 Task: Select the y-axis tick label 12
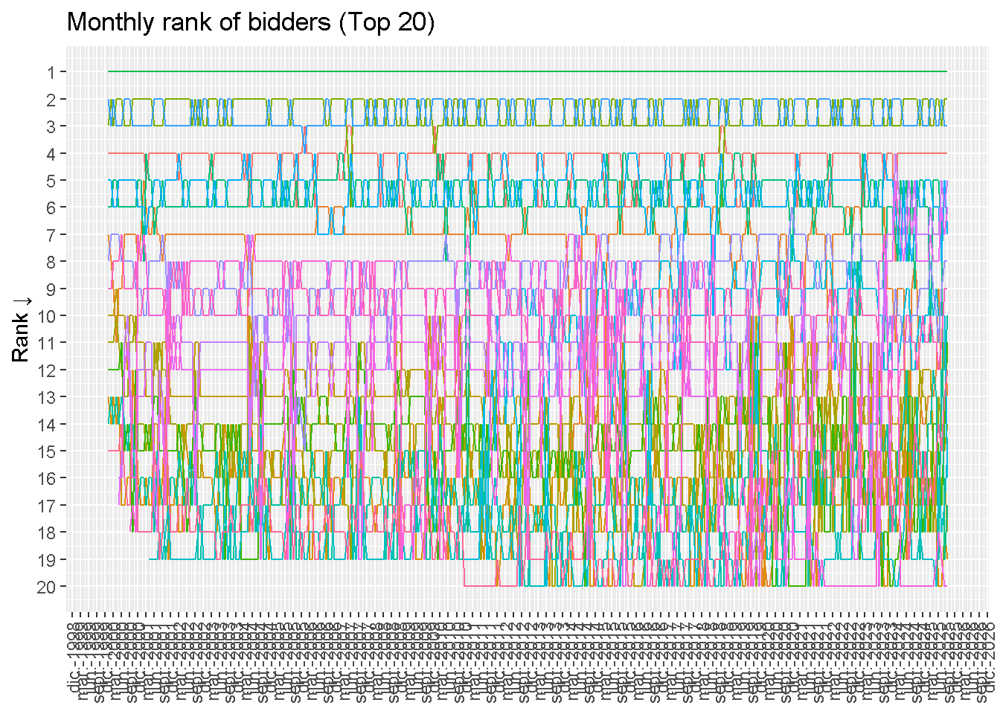[46, 370]
